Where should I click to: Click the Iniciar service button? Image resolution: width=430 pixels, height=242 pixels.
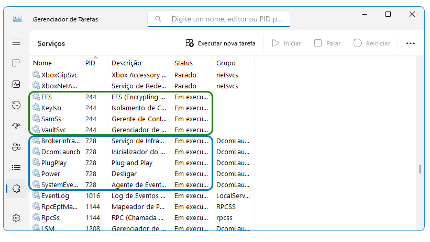[286, 43]
